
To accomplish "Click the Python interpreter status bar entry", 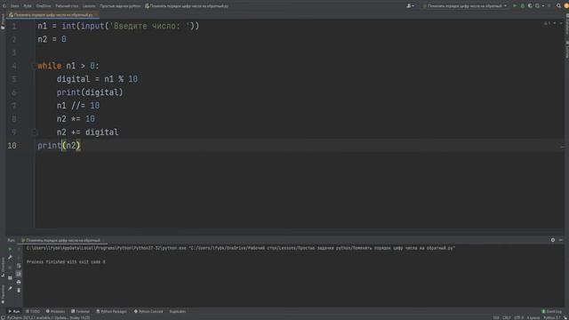I will (x=552, y=317).
